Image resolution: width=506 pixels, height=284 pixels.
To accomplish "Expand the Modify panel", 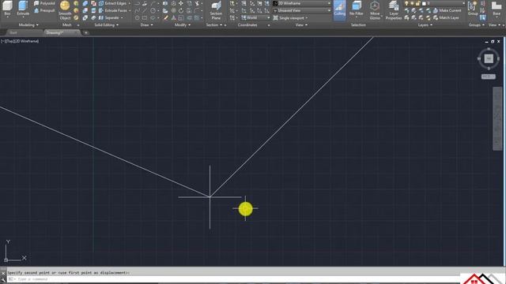I will (x=183, y=24).
